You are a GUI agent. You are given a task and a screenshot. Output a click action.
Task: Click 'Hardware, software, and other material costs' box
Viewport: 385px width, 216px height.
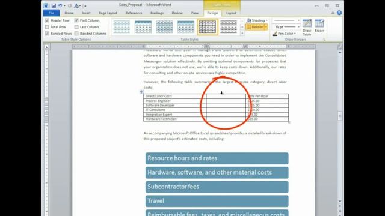coord(217,172)
